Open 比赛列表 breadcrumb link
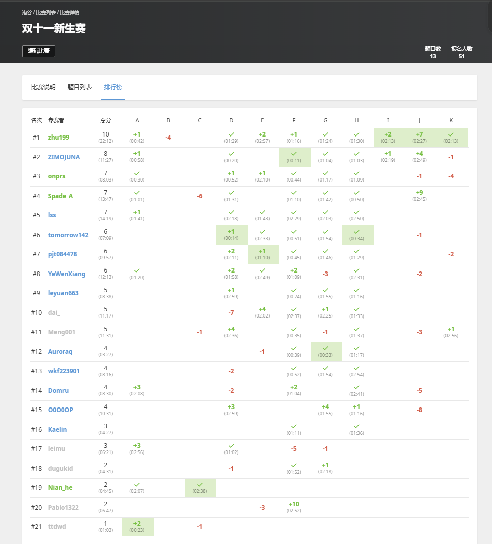Image resolution: width=492 pixels, height=544 pixels. click(x=46, y=12)
